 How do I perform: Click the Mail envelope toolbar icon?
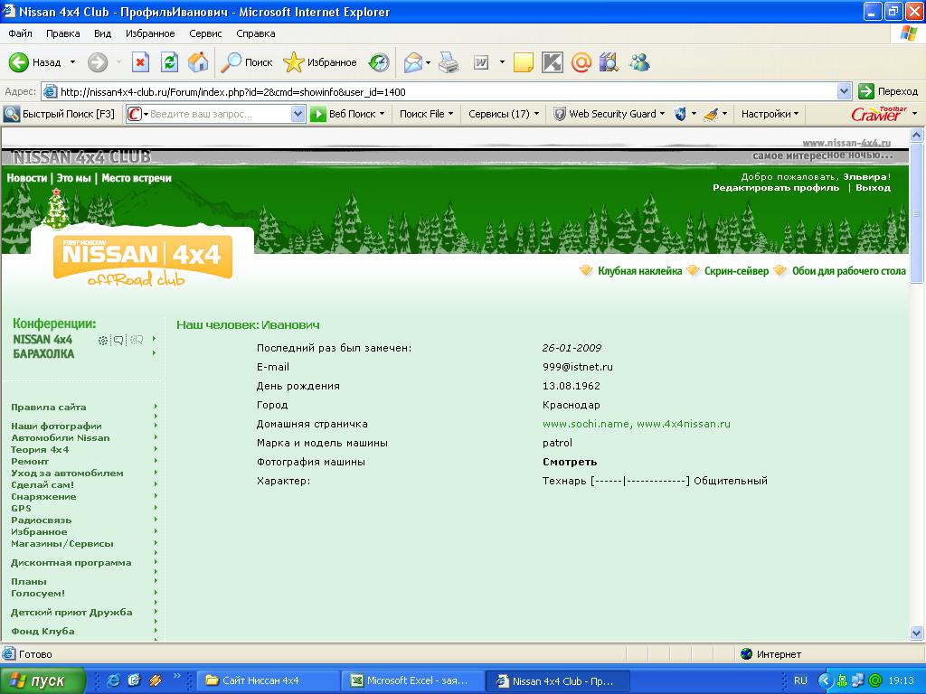point(412,62)
